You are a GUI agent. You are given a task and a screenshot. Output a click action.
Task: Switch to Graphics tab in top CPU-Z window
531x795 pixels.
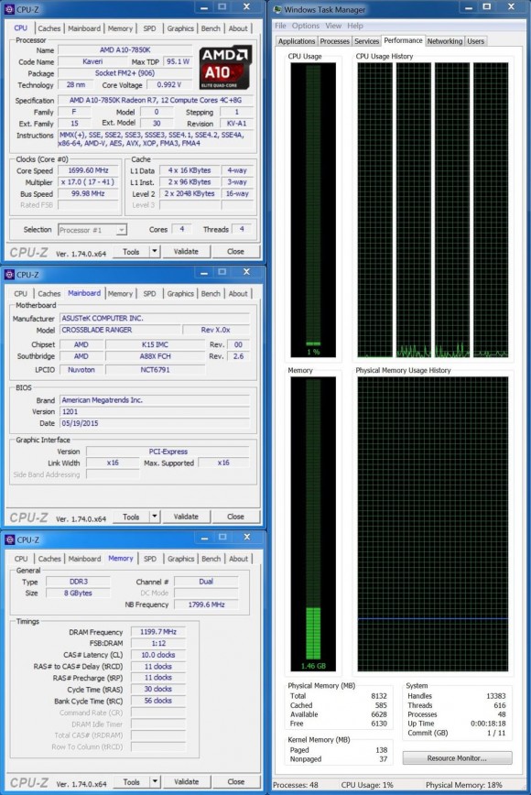pos(180,28)
